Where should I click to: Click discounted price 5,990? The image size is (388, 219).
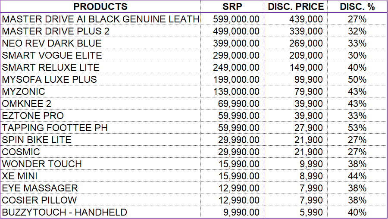coord(296,213)
